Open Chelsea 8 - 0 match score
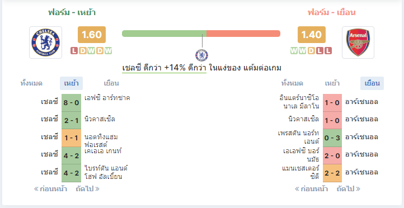The width and height of the screenshot is (404, 208). [72, 103]
